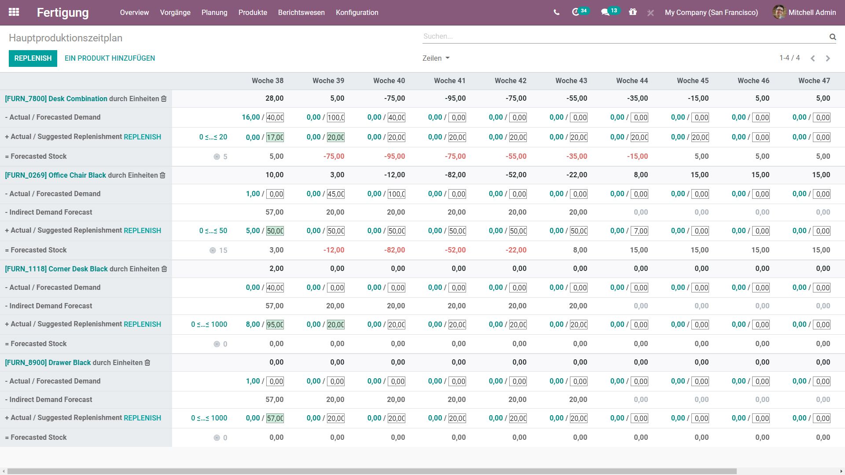The height and width of the screenshot is (475, 845).
Task: Click Woche 38 forecasted demand field for Desk Combination
Action: coord(275,117)
